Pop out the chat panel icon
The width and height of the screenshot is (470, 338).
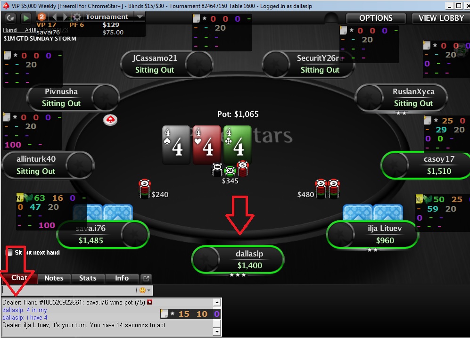pos(146,279)
